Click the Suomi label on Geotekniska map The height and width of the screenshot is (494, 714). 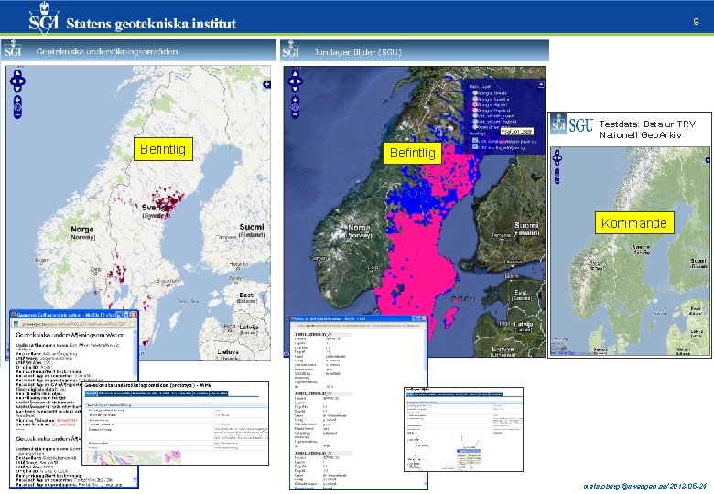(x=252, y=227)
